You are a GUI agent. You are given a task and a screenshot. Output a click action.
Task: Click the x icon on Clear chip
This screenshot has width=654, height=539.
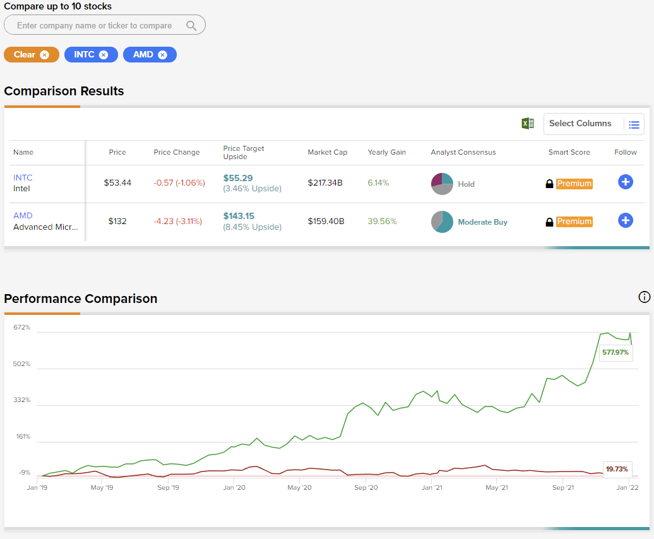pos(44,55)
